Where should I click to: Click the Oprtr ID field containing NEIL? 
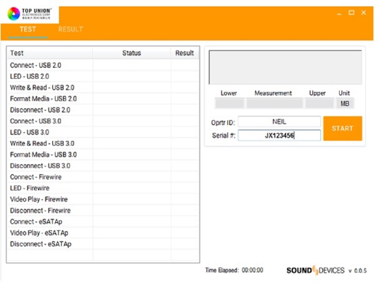279,122
